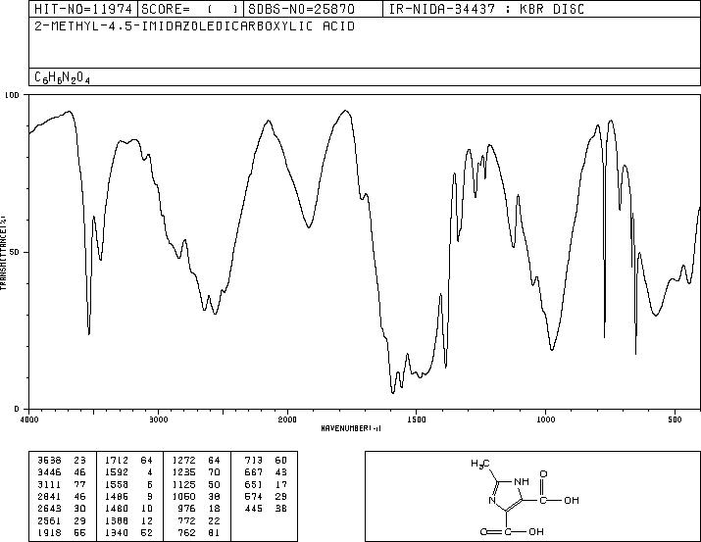Image resolution: width=701 pixels, height=542 pixels.
Task: Click the HIT-NO=11974 header field
Action: 83,9
